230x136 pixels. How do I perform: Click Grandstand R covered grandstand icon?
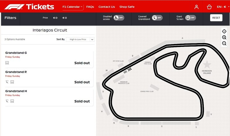(x=7, y=82)
